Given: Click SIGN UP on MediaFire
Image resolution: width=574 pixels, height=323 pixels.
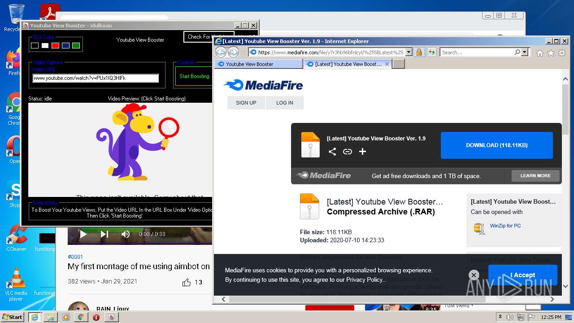Looking at the screenshot, I should click(246, 103).
